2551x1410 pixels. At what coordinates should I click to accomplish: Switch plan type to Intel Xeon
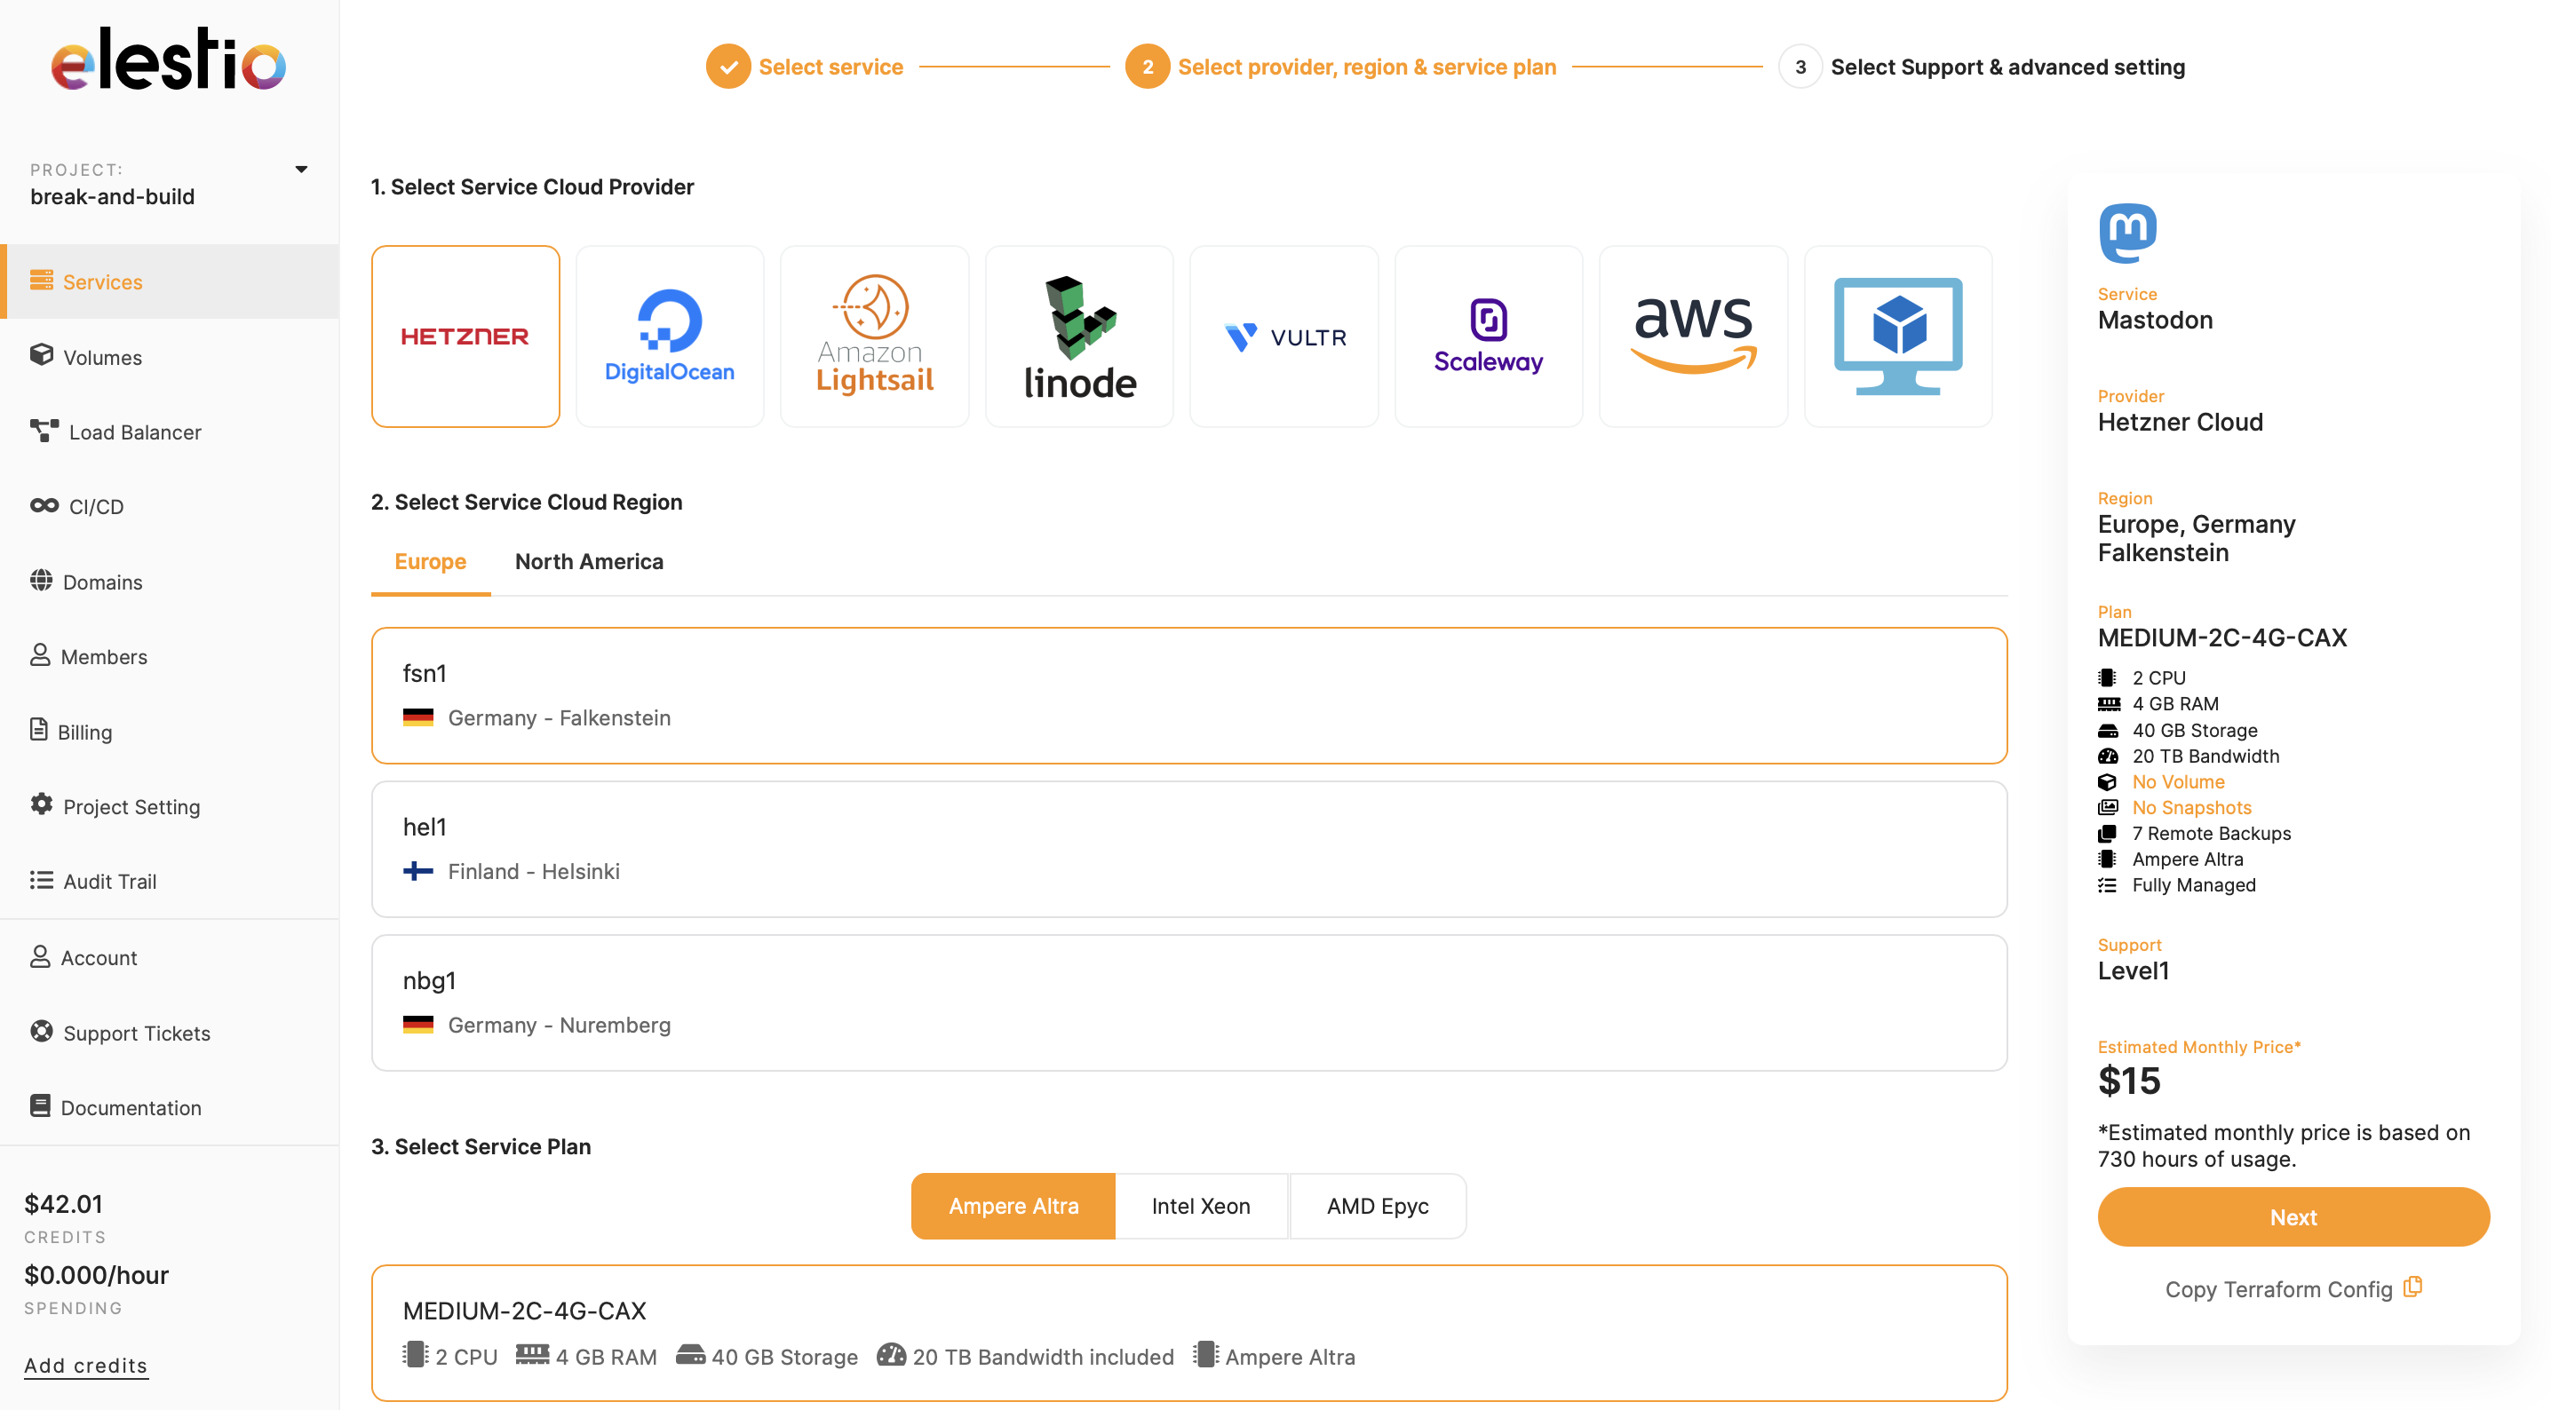pyautogui.click(x=1200, y=1206)
